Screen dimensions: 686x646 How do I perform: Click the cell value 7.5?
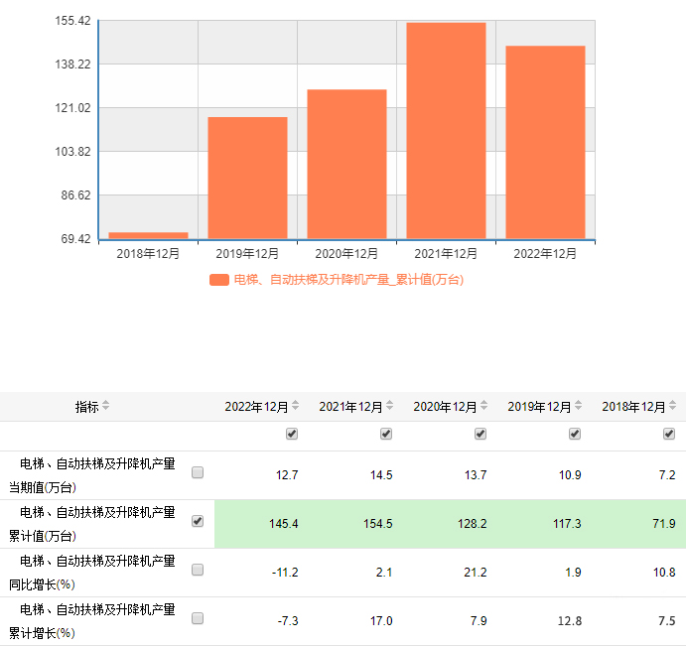pyautogui.click(x=667, y=620)
